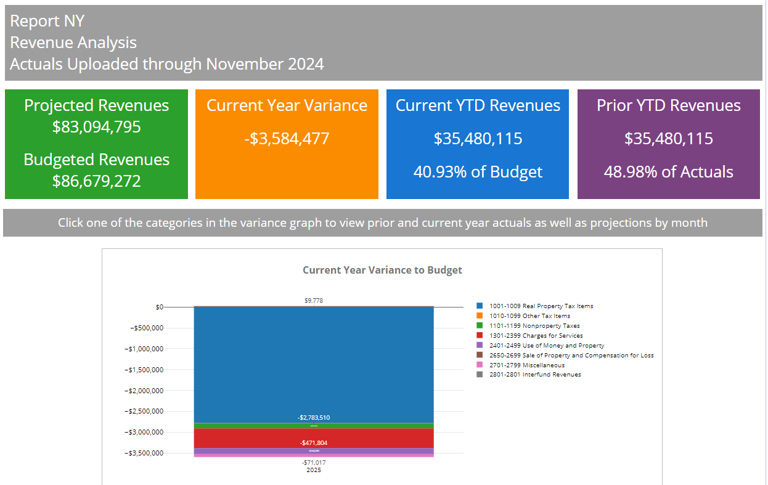Click the green Nonproperty Taxes legend swatch

tap(480, 325)
